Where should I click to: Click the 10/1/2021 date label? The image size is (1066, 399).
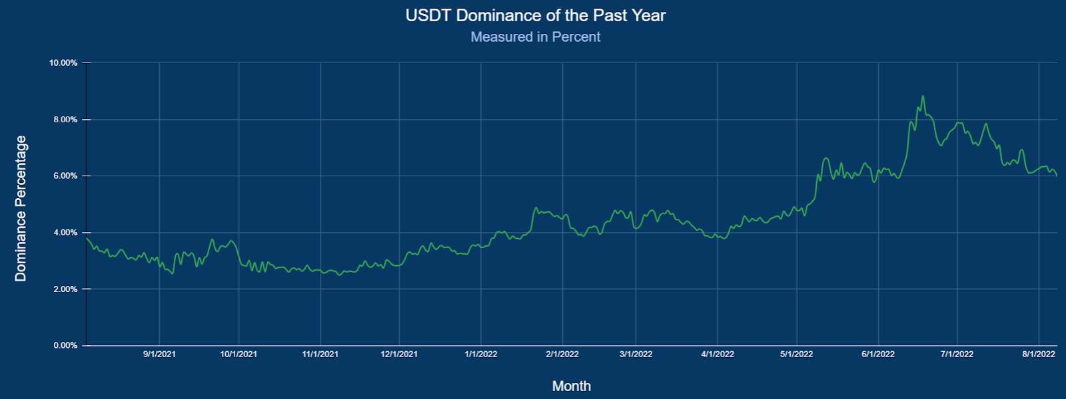click(239, 354)
